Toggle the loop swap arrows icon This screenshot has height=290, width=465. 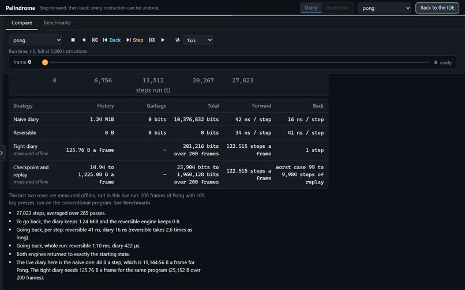pos(177,40)
